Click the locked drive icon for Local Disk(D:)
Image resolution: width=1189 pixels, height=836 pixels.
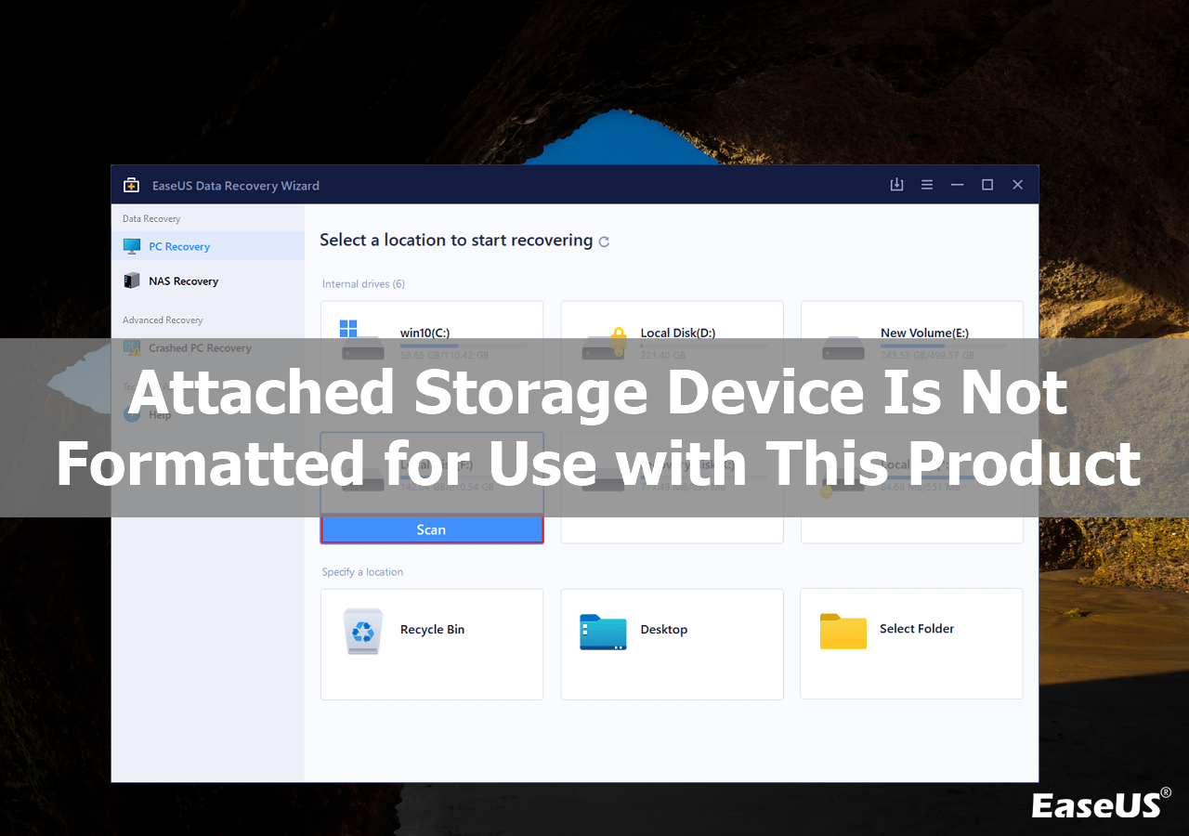[603, 343]
